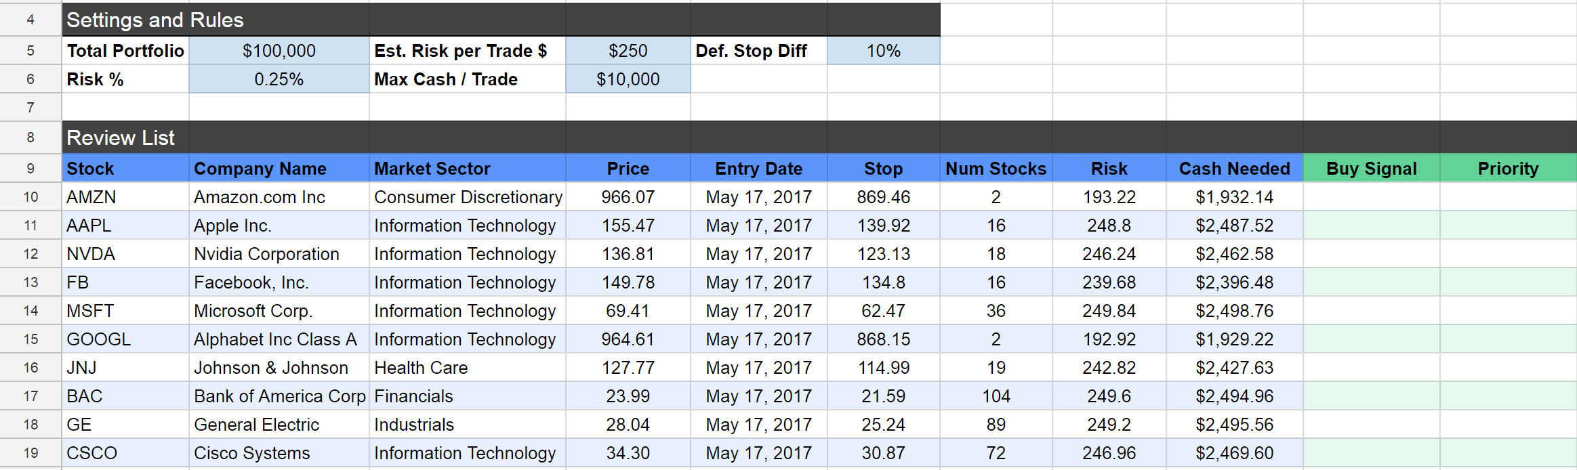Select the AAPL ticker cell
The image size is (1577, 470).
click(125, 226)
